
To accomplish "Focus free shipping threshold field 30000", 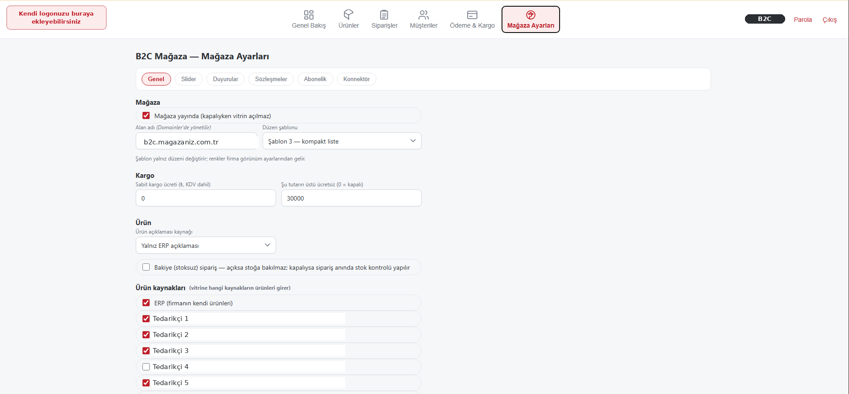I will (x=351, y=198).
